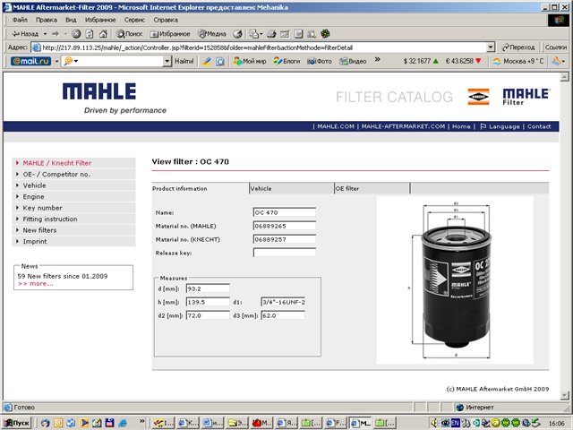Click the Forward arrow in IE toolbar
The height and width of the screenshot is (430, 573).
56,34
